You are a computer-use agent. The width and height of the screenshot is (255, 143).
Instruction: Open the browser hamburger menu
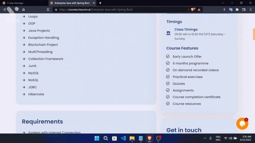251,10
